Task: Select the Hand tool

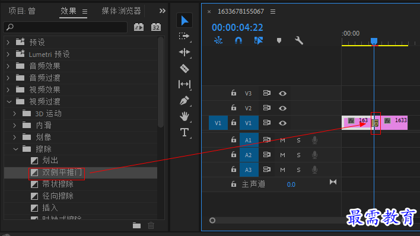Action: coord(184,116)
